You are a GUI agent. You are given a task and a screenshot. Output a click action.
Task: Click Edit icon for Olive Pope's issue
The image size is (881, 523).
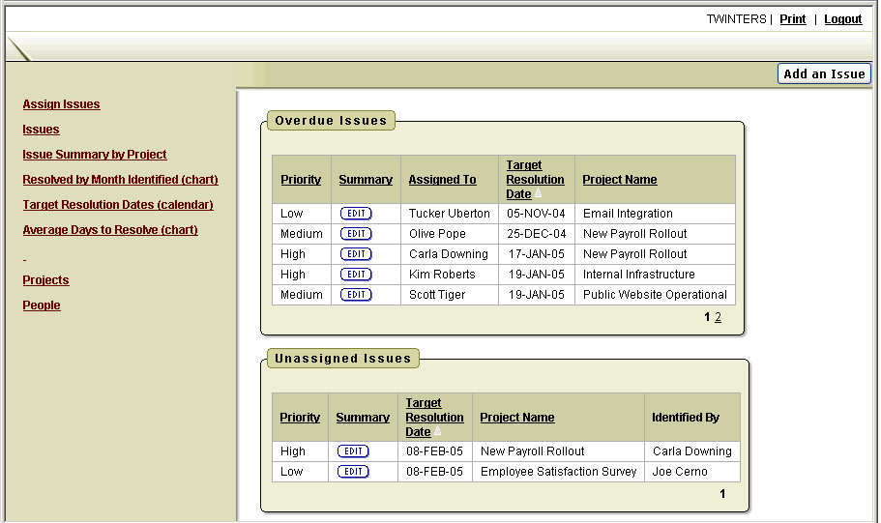point(356,234)
